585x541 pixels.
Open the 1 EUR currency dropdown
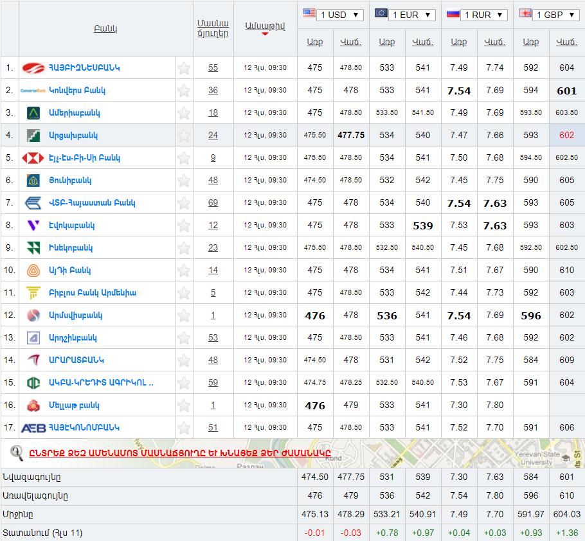coord(413,15)
